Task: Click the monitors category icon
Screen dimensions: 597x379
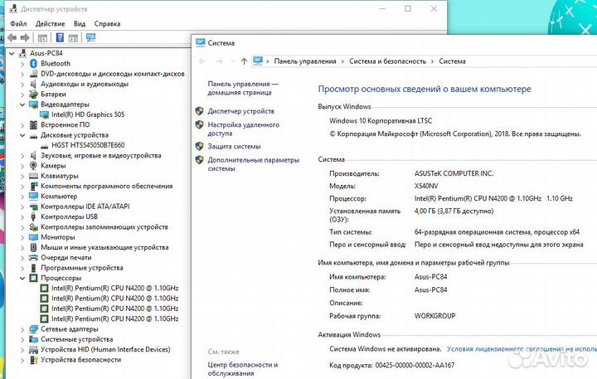Action: point(33,237)
